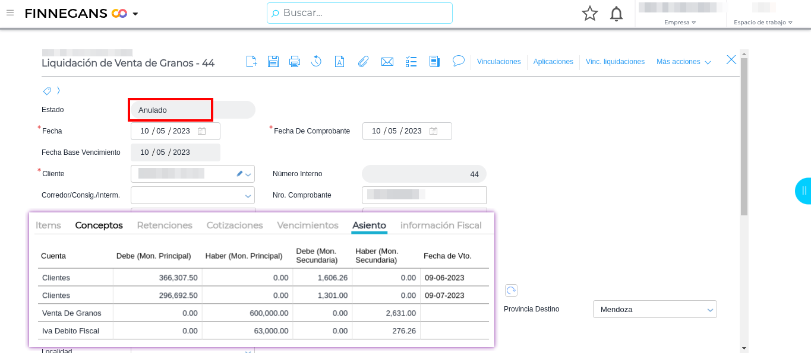This screenshot has height=353, width=811.
Task: Expand the Cliente dropdown arrow
Action: click(x=248, y=174)
